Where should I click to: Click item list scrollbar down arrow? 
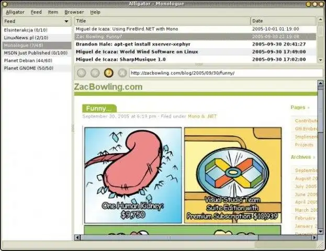[x=320, y=60]
